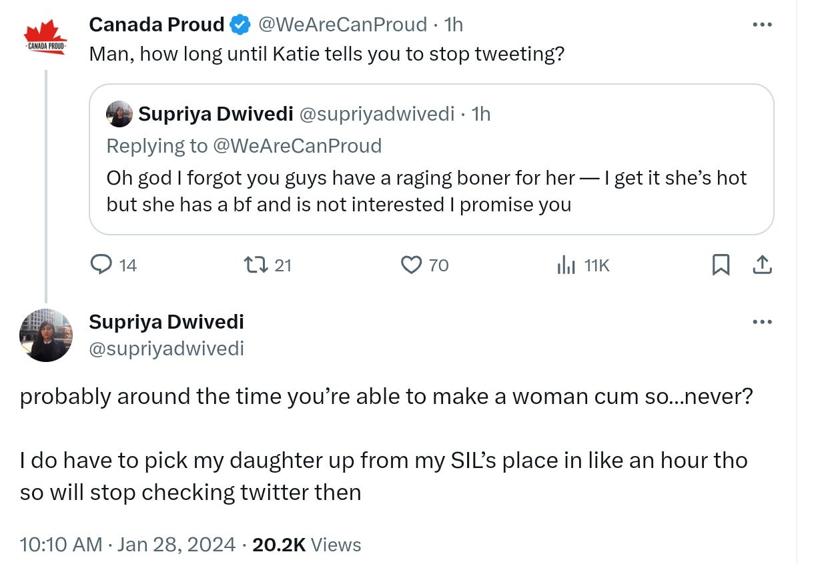Like the Canada Proud tweet
The image size is (816, 564).
click(x=411, y=265)
